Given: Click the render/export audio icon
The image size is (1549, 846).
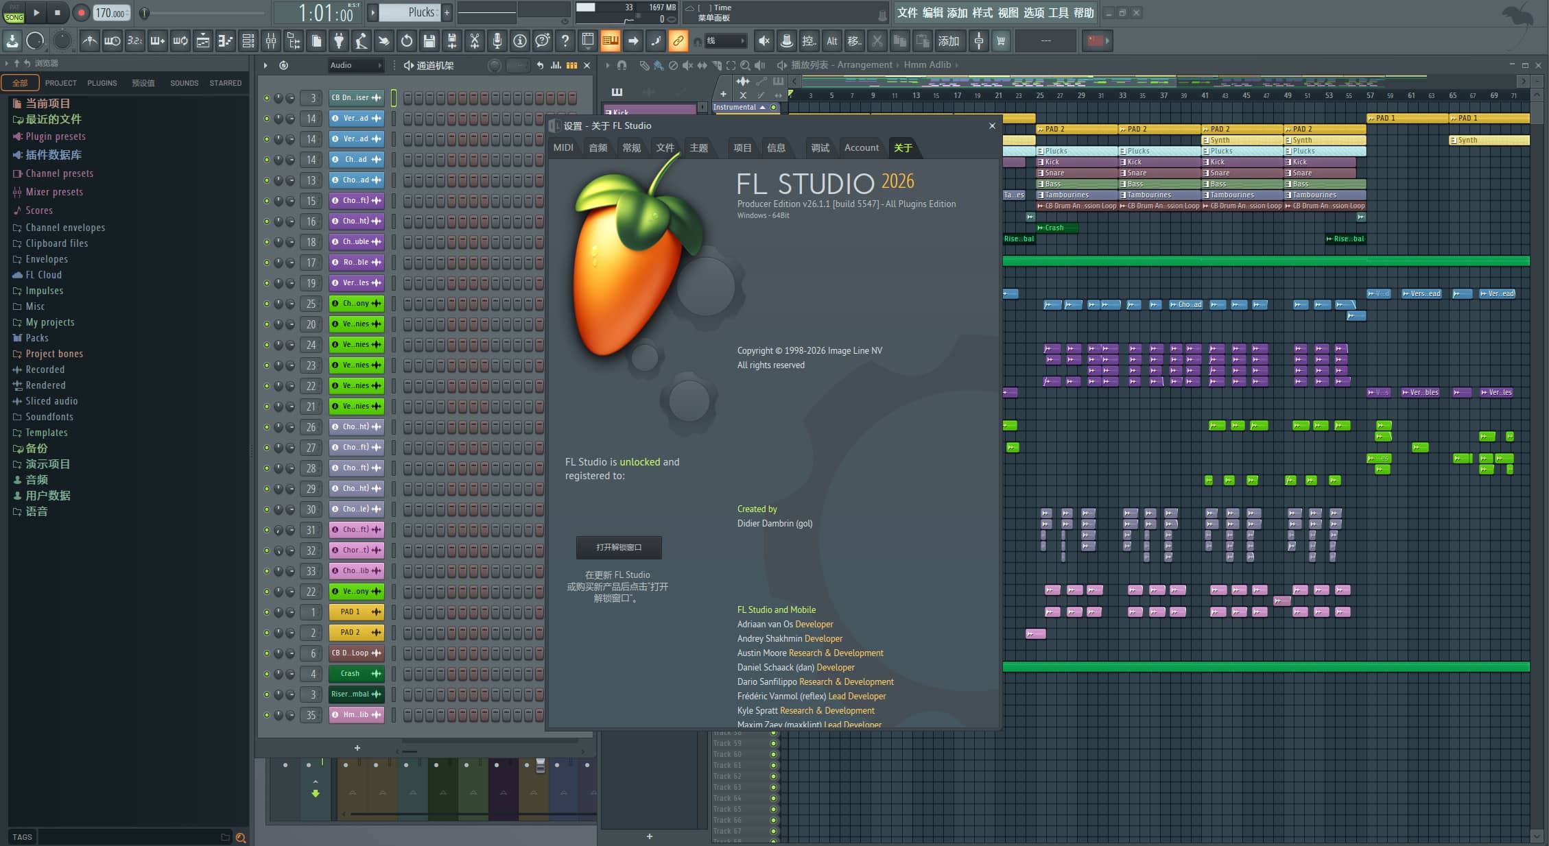Looking at the screenshot, I should [452, 41].
